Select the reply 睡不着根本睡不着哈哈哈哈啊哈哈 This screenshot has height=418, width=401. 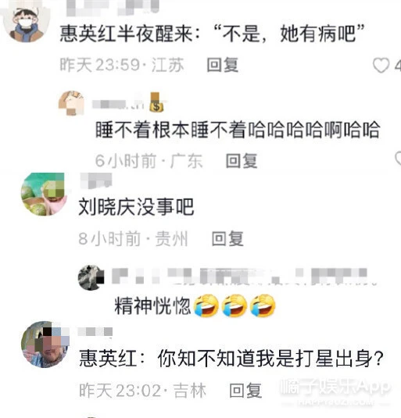coord(238,130)
